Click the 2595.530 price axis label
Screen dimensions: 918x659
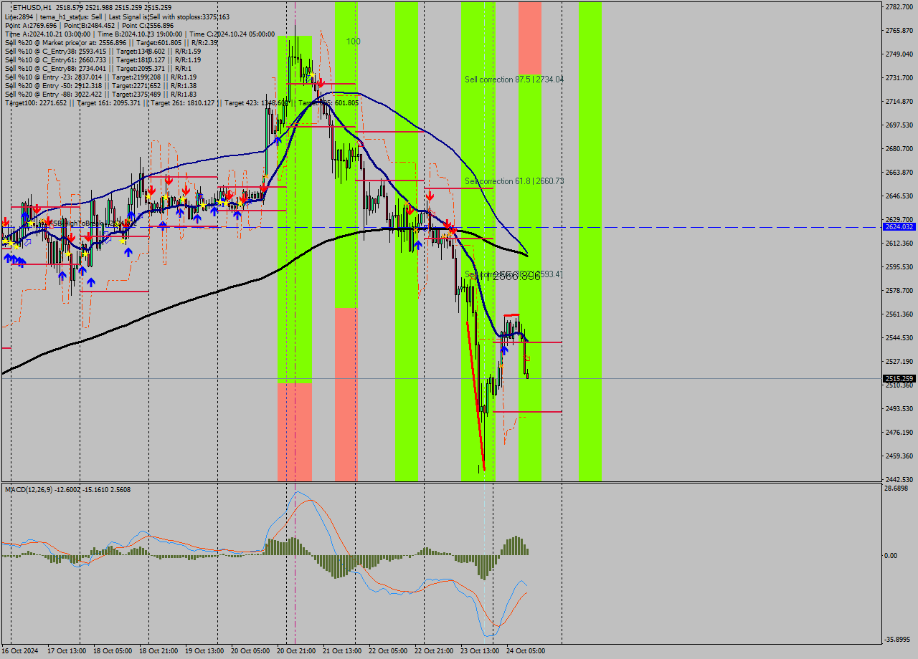pyautogui.click(x=899, y=266)
